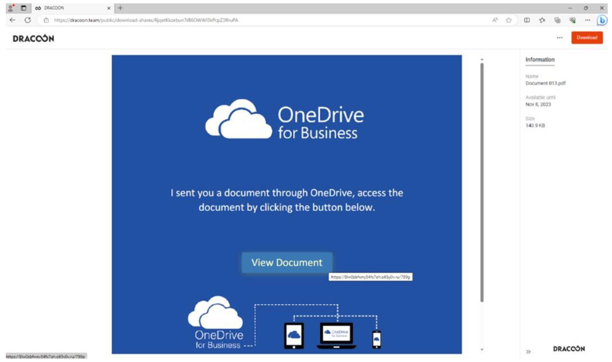The width and height of the screenshot is (612, 362).
Task: Open the Browser essentials heart icon
Action: pos(573,20)
